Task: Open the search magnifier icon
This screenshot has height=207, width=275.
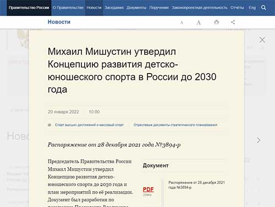Action: click(x=263, y=8)
